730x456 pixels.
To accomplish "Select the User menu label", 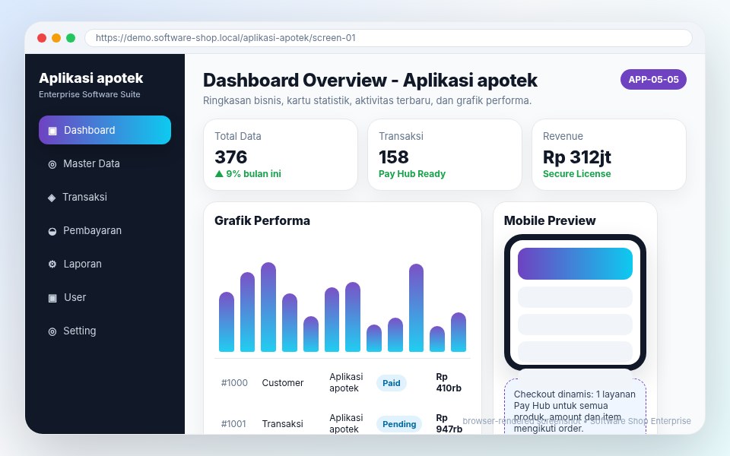I will click(75, 297).
